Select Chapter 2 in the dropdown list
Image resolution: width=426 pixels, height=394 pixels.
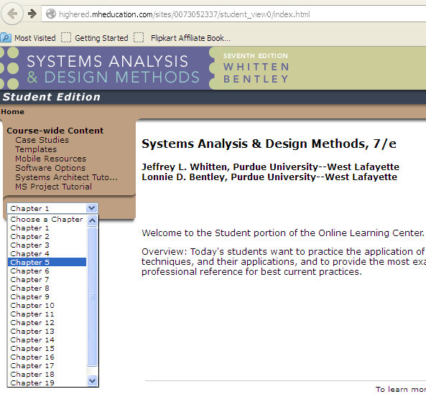47,237
